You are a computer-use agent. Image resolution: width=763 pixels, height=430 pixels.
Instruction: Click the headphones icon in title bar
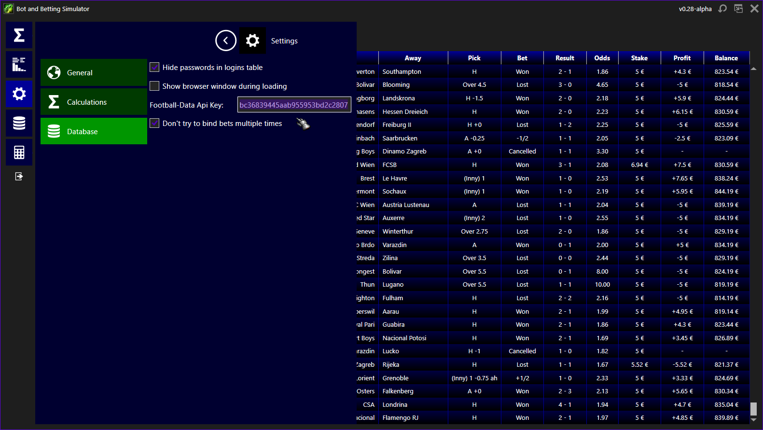722,9
